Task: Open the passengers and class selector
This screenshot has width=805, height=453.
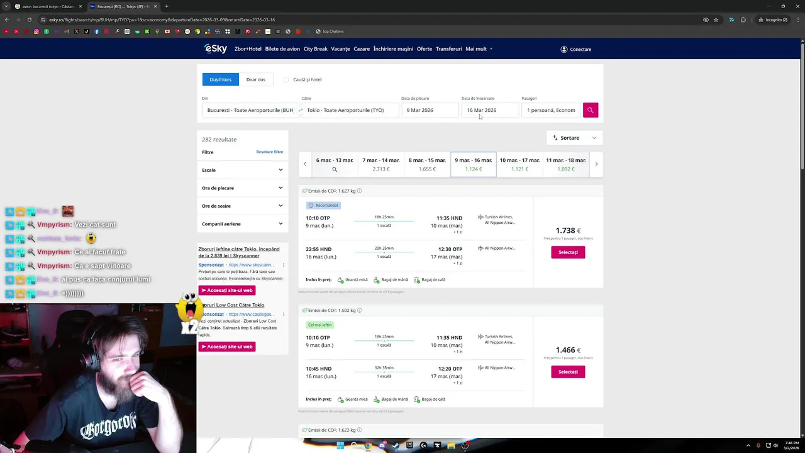Action: point(551,110)
